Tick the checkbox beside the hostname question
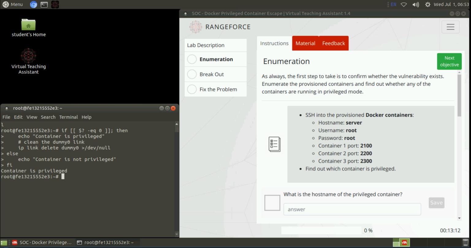The width and height of the screenshot is (471, 248). tap(272, 203)
